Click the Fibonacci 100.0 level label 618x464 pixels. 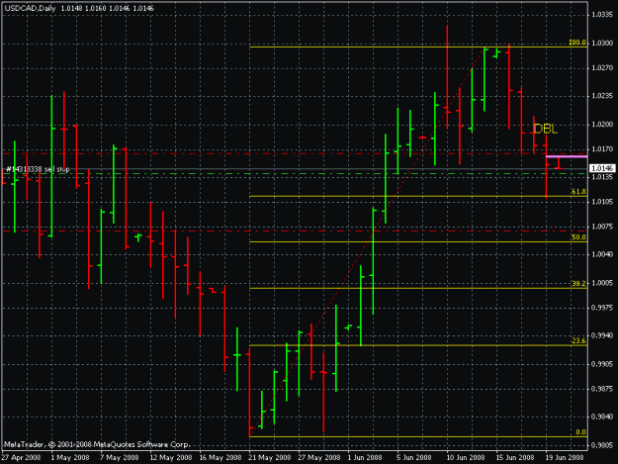577,43
